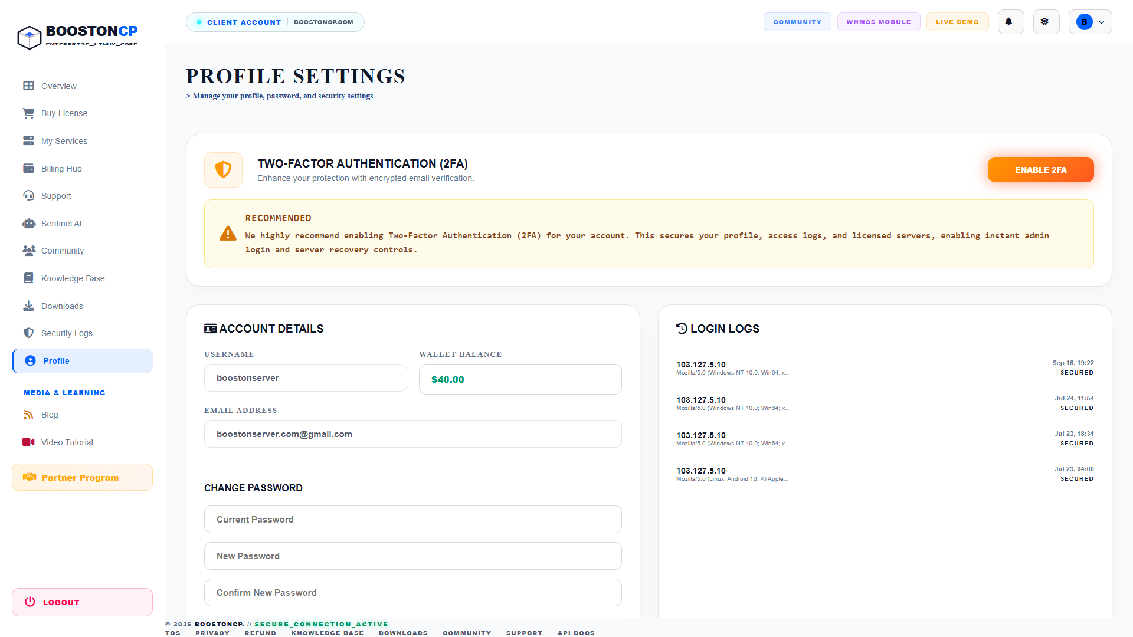Open Billing Hub in sidebar
Image resolution: width=1133 pixels, height=637 pixels.
(x=82, y=169)
